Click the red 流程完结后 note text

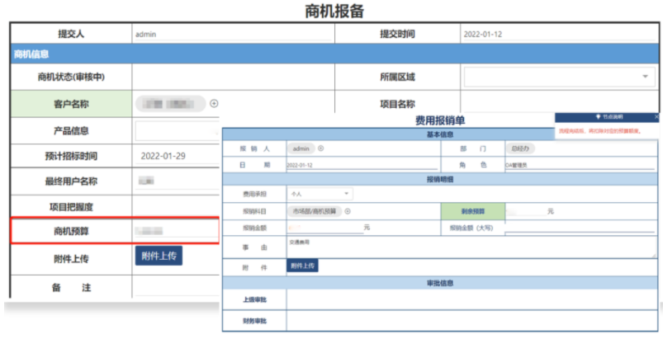(600, 131)
